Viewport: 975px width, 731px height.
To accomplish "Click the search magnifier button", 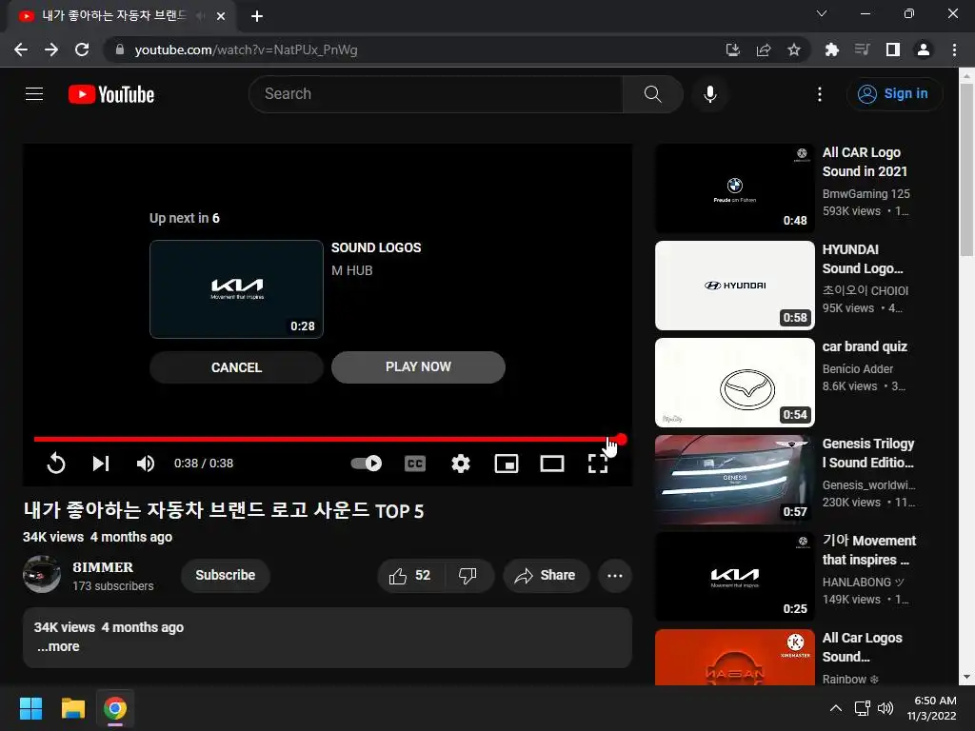I will point(652,94).
